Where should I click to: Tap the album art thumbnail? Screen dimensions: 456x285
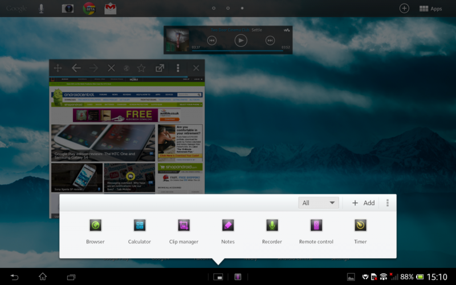click(177, 40)
